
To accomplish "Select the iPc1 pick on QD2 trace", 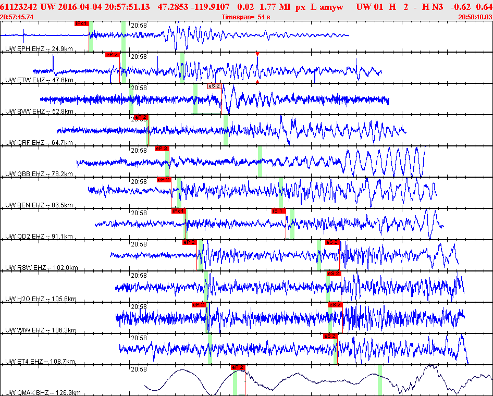I will click(179, 211).
